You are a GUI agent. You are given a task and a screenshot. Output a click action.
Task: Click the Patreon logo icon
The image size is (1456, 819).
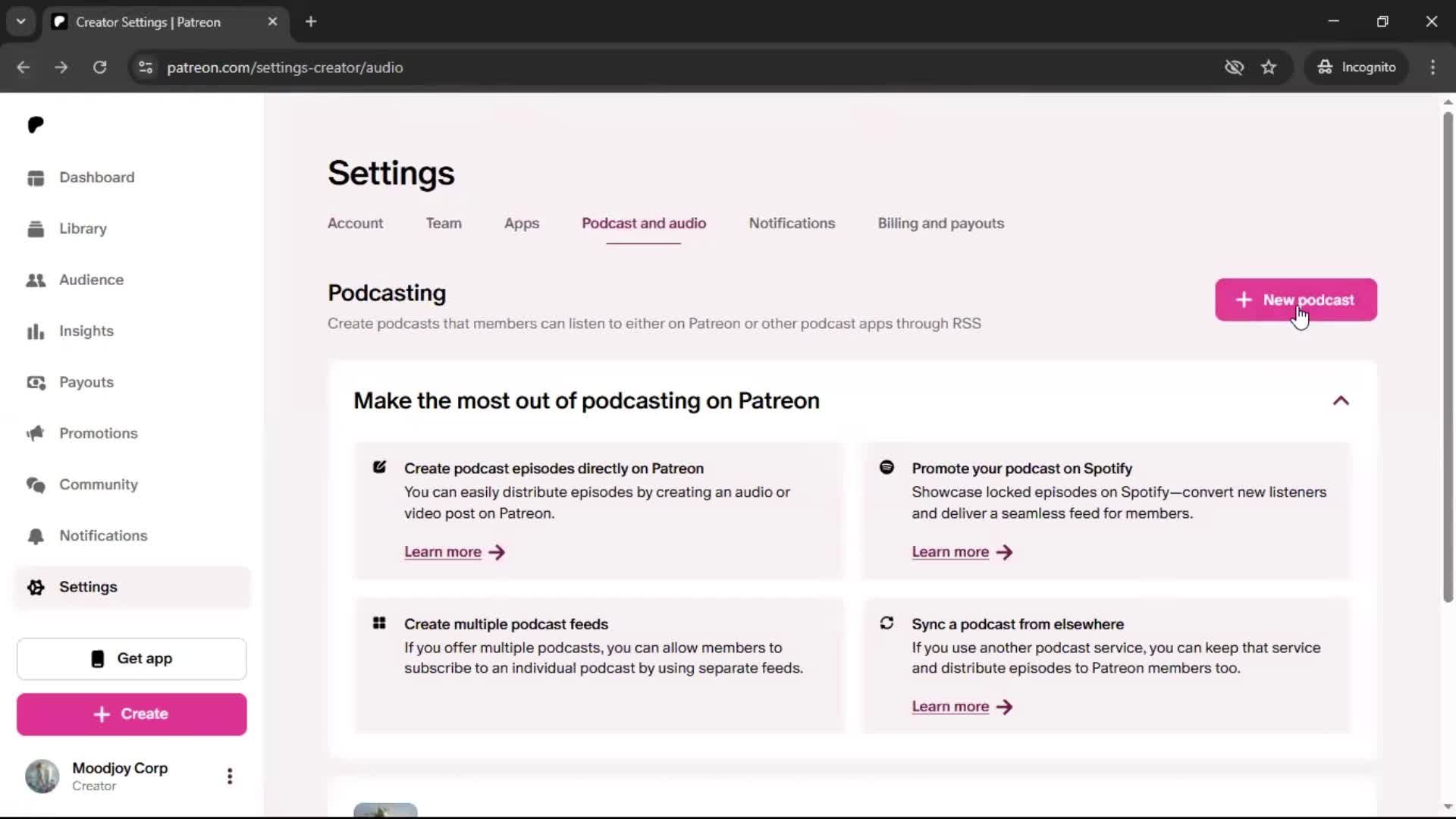coord(36,124)
